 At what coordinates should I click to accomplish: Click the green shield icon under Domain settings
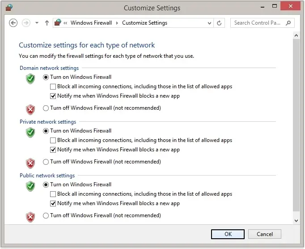[x=30, y=79]
